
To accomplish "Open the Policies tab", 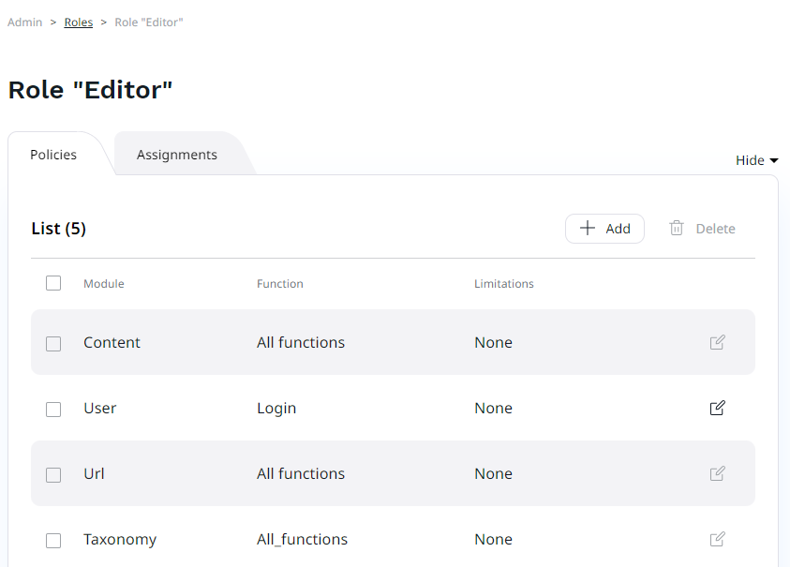I will point(53,155).
